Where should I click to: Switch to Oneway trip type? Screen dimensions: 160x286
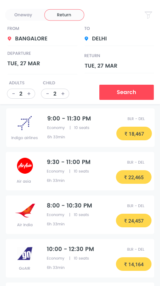pos(23,15)
